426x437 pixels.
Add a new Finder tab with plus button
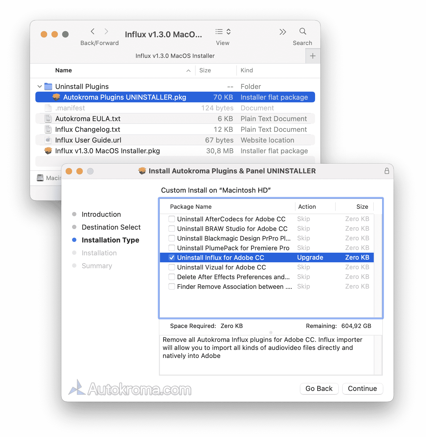coord(312,56)
